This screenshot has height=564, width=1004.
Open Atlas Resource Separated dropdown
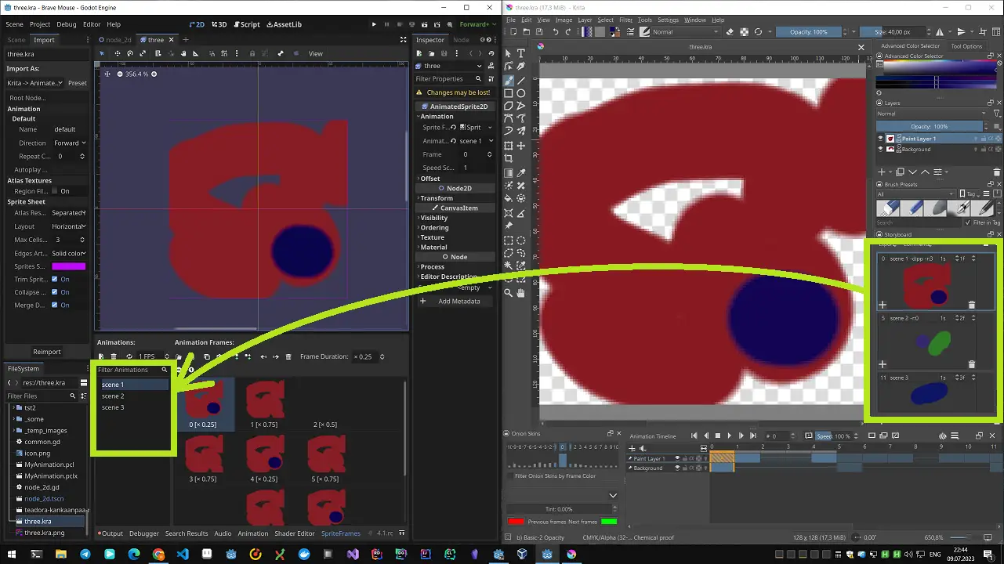tap(70, 213)
